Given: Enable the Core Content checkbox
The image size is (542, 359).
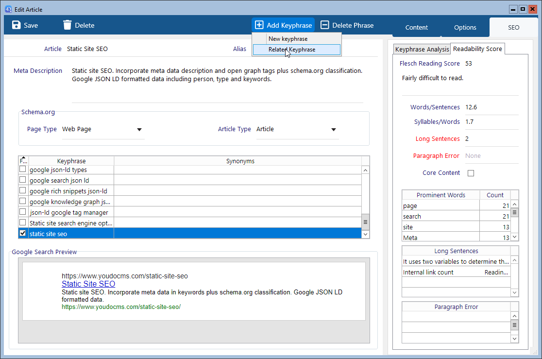Looking at the screenshot, I should pos(471,173).
